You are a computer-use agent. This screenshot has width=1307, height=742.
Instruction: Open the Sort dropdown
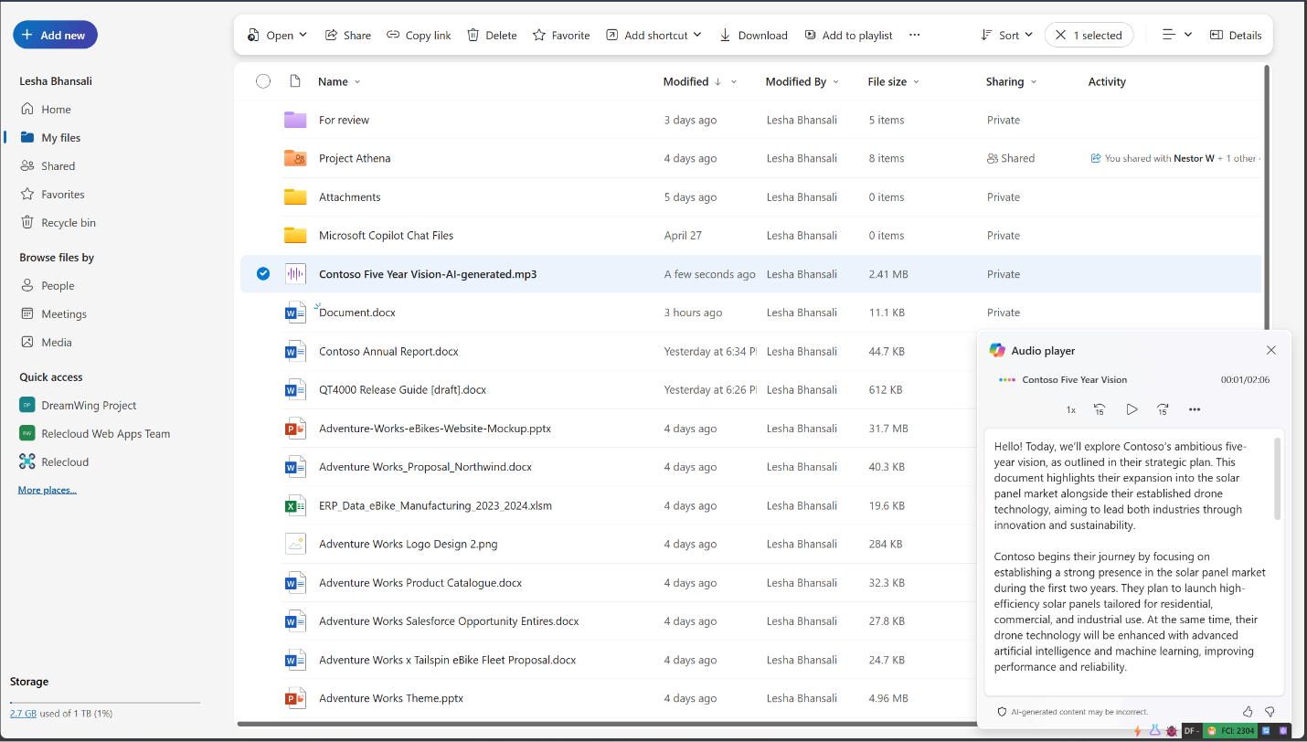point(1006,35)
